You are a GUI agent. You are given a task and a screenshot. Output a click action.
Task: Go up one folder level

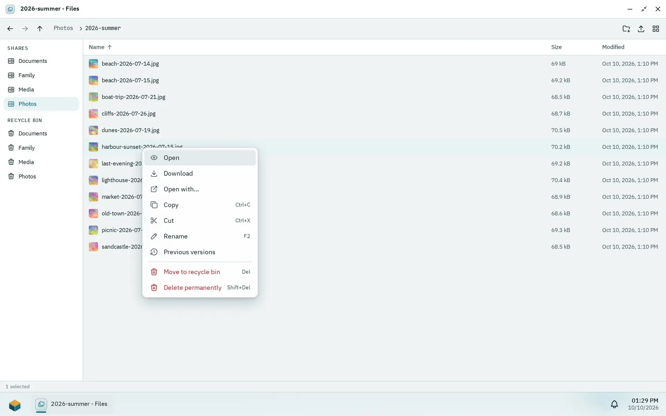point(40,28)
